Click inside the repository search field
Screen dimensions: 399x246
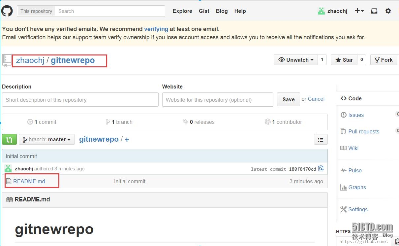click(110, 11)
